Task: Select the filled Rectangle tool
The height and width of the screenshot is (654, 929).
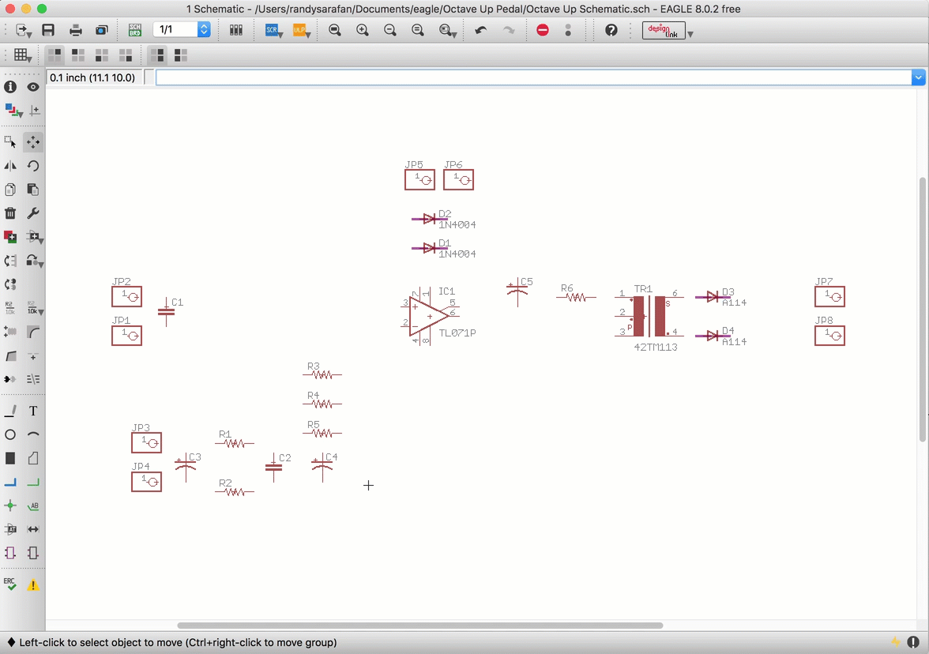Action: (10, 458)
